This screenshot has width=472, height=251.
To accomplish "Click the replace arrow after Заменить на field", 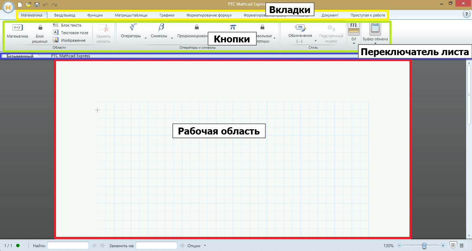I will click(182, 246).
